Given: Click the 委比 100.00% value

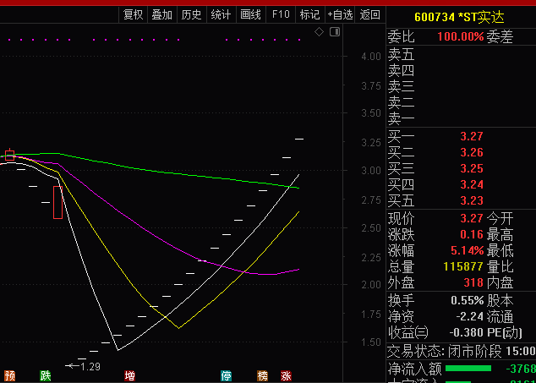Looking at the screenshot, I should point(461,36).
